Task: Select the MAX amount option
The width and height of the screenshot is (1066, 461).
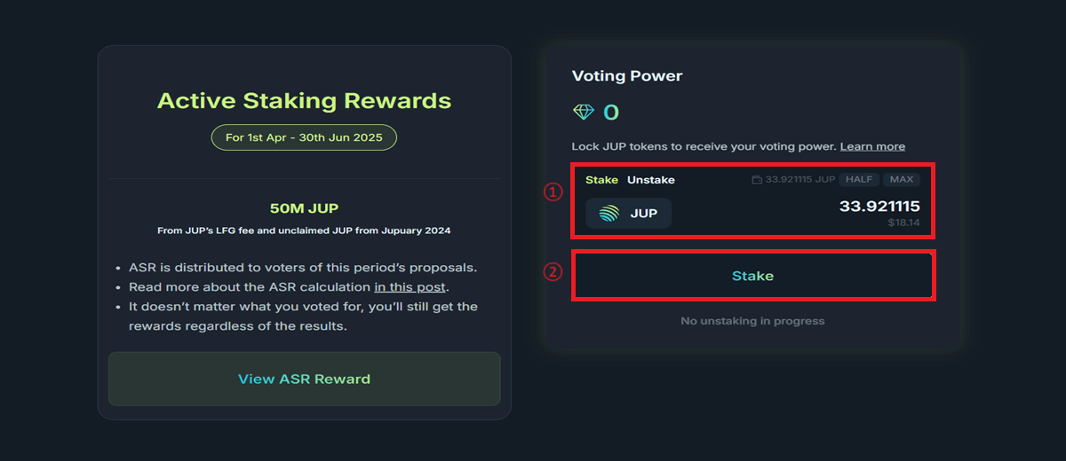Action: (x=902, y=180)
